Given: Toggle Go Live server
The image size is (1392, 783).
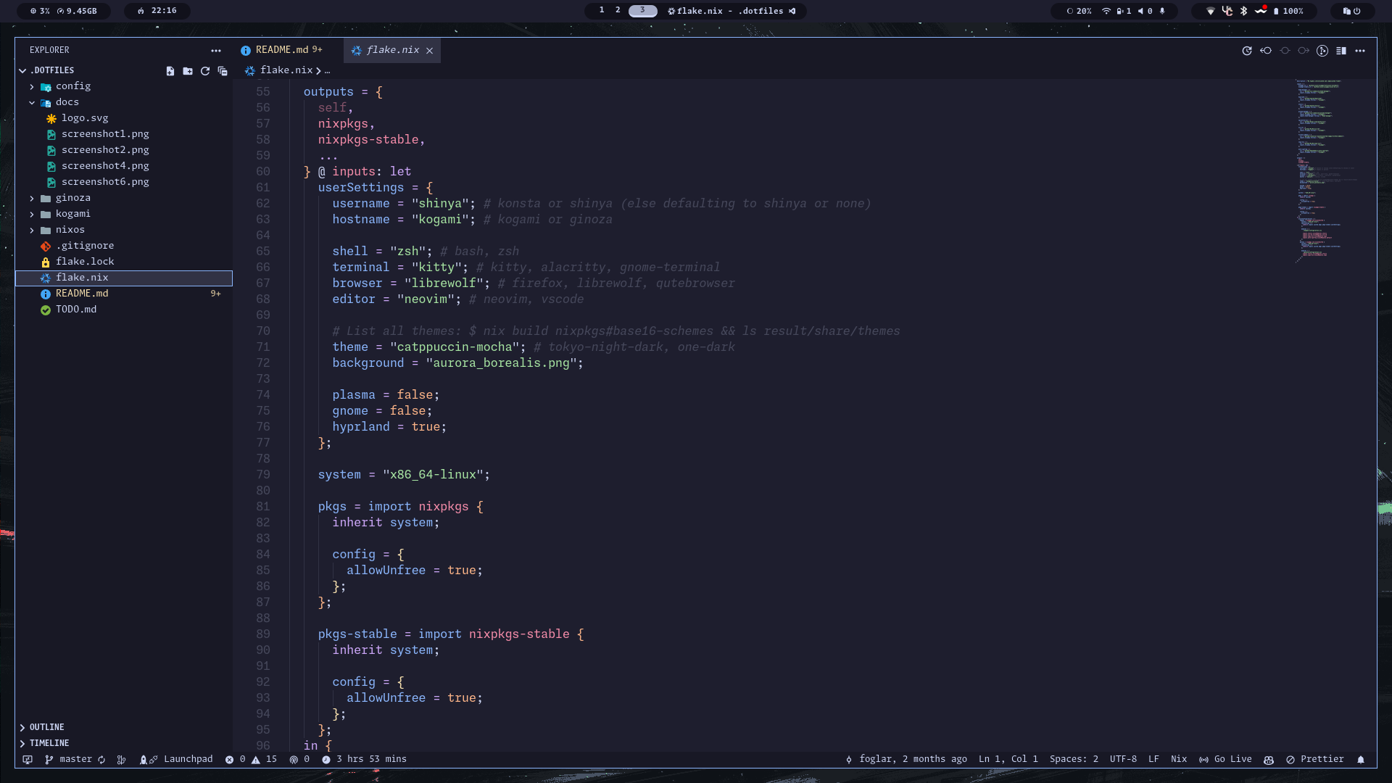Looking at the screenshot, I should pos(1225,759).
